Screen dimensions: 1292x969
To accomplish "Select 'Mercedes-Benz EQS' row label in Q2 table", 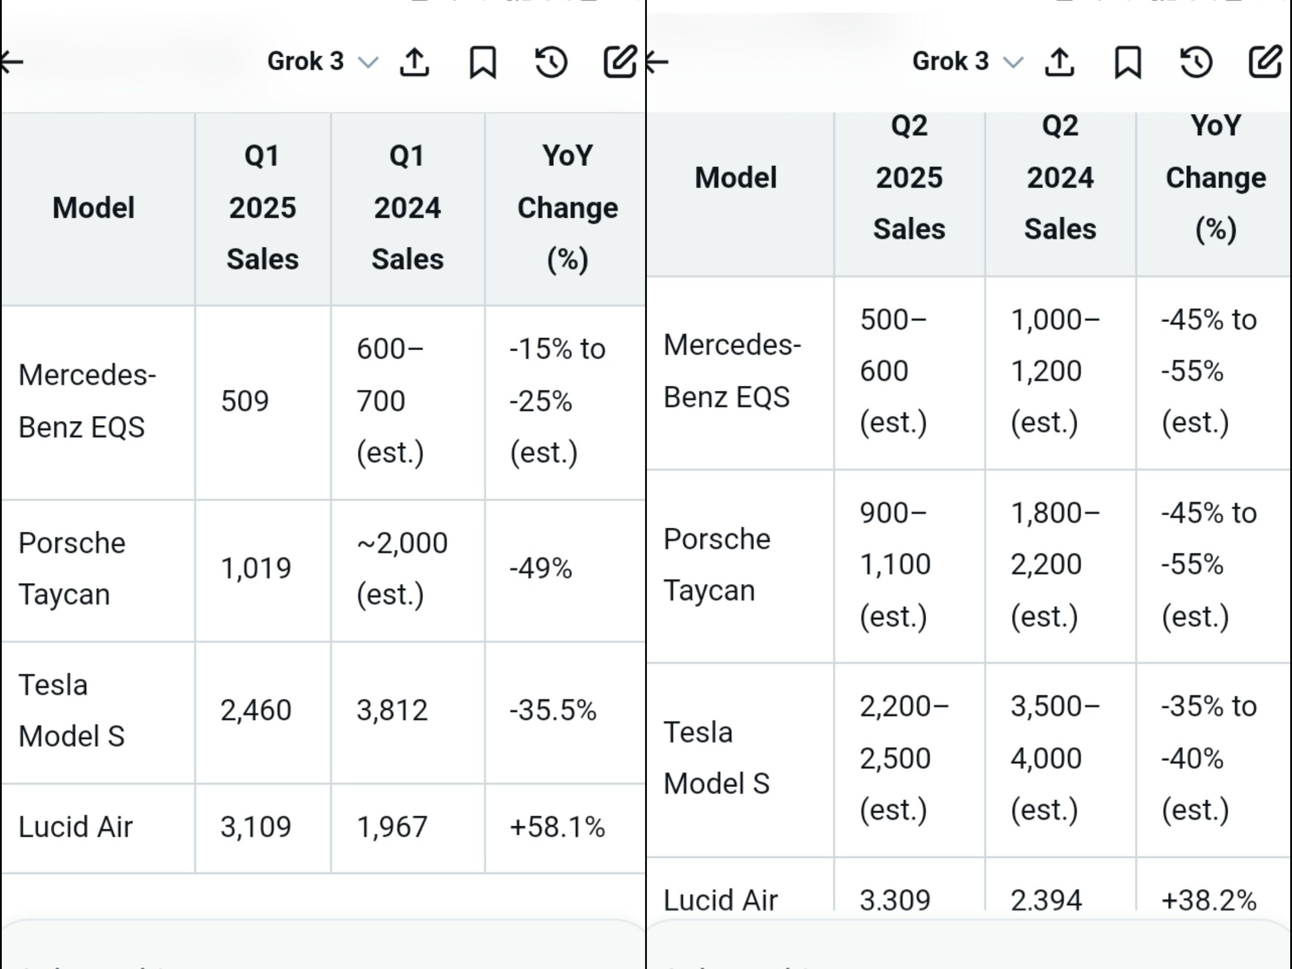I will pyautogui.click(x=733, y=371).
